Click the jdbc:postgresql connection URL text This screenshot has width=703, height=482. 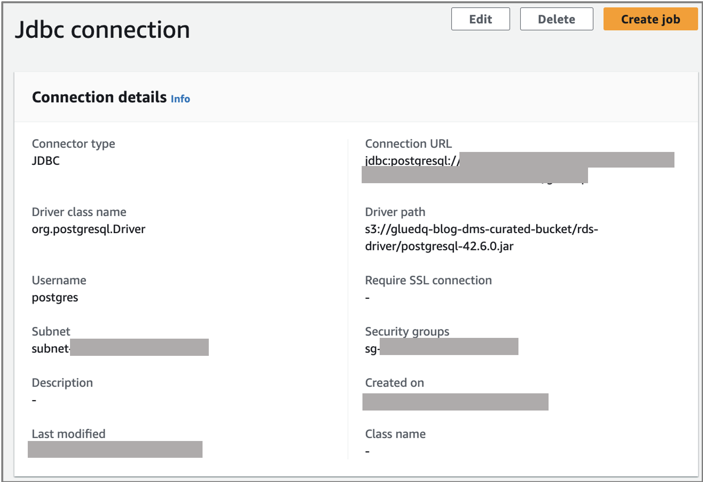click(412, 161)
